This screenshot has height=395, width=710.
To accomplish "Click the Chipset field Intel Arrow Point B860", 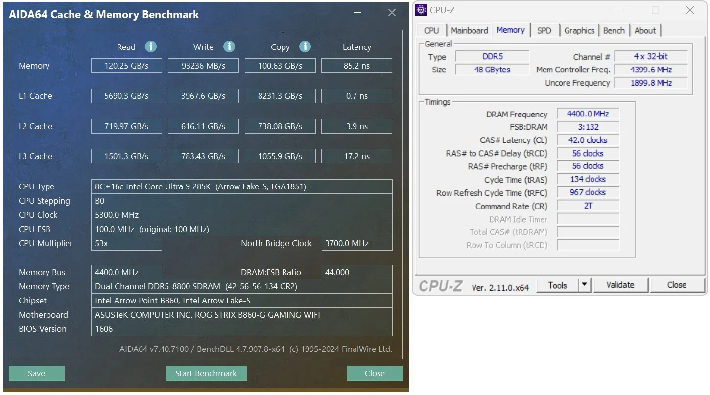I will pyautogui.click(x=242, y=301).
